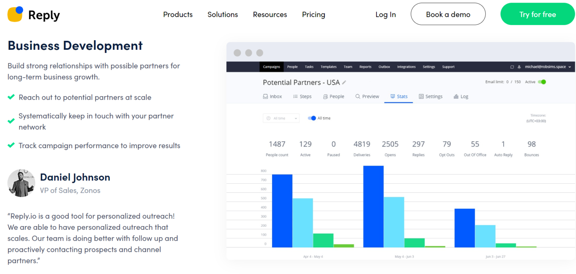Go to the Pricing page

(313, 14)
